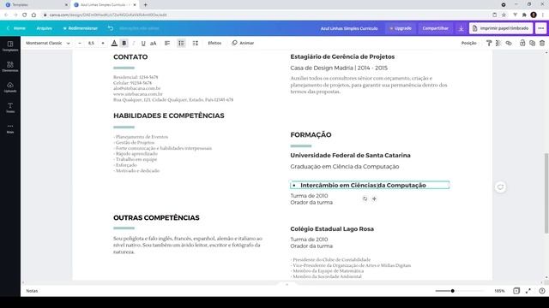The width and height of the screenshot is (549, 308).
Task: Click the browser address bar
Action: (x=266, y=15)
